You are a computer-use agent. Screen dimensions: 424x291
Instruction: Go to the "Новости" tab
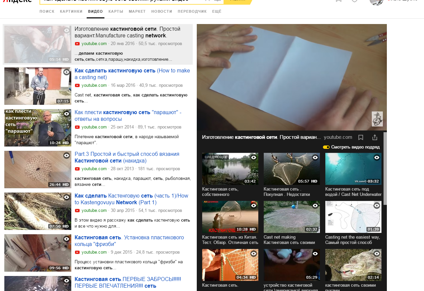pyautogui.click(x=162, y=11)
